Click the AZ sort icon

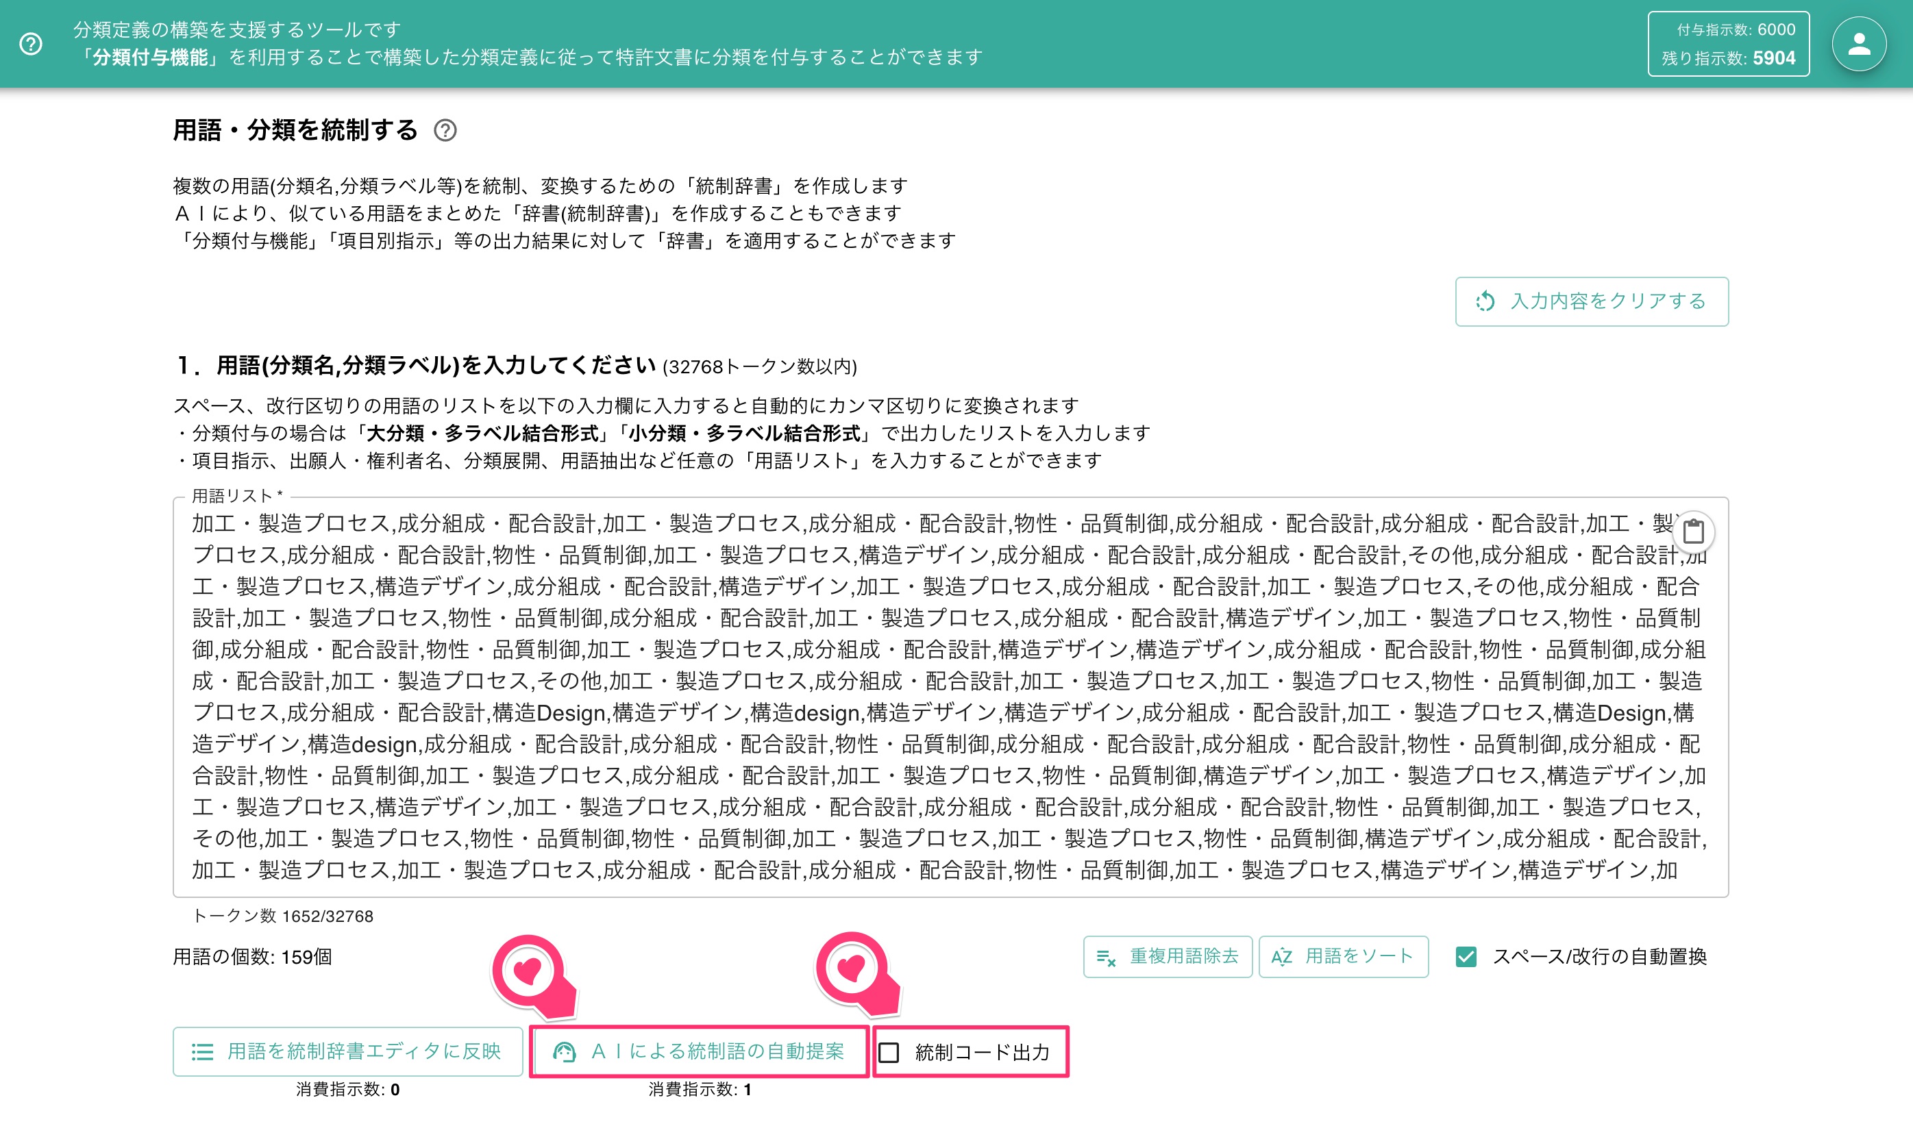point(1281,956)
